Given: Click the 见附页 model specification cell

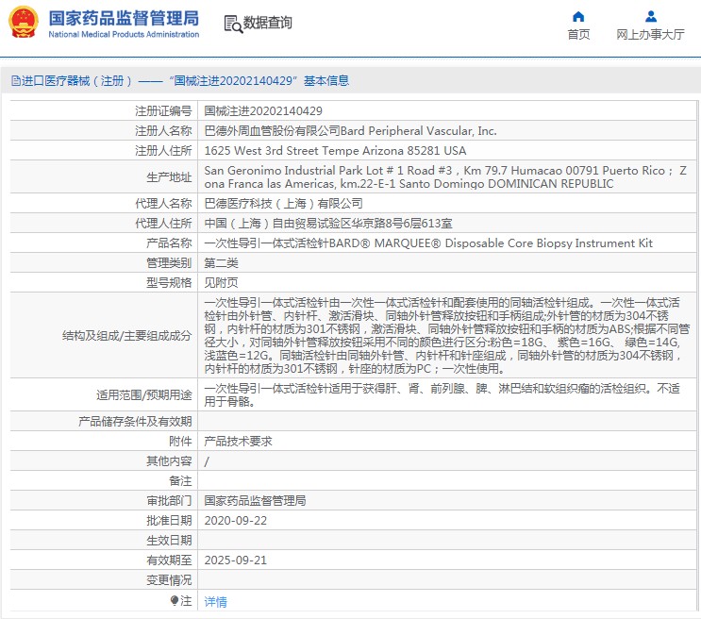Looking at the screenshot, I should coord(222,282).
